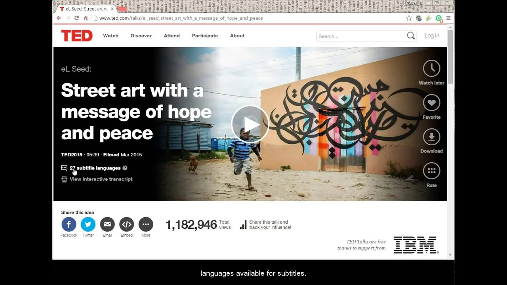Mark talk as Favorite with heart icon
Image resolution: width=507 pixels, height=285 pixels.
point(431,103)
